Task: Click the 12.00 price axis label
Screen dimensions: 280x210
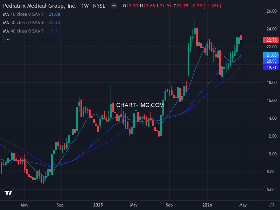Action: 272,136
